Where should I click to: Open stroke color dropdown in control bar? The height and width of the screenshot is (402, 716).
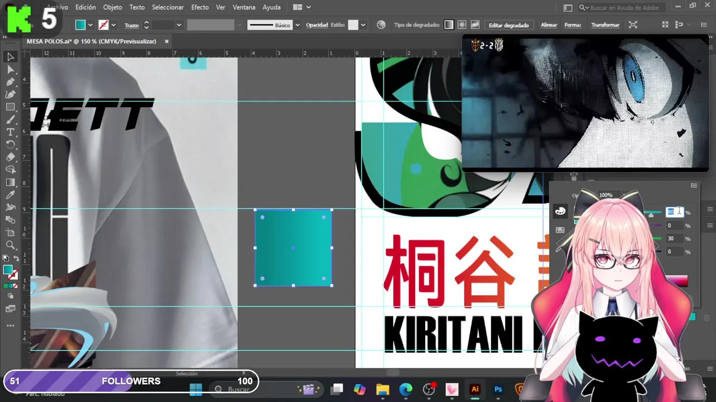coord(113,25)
